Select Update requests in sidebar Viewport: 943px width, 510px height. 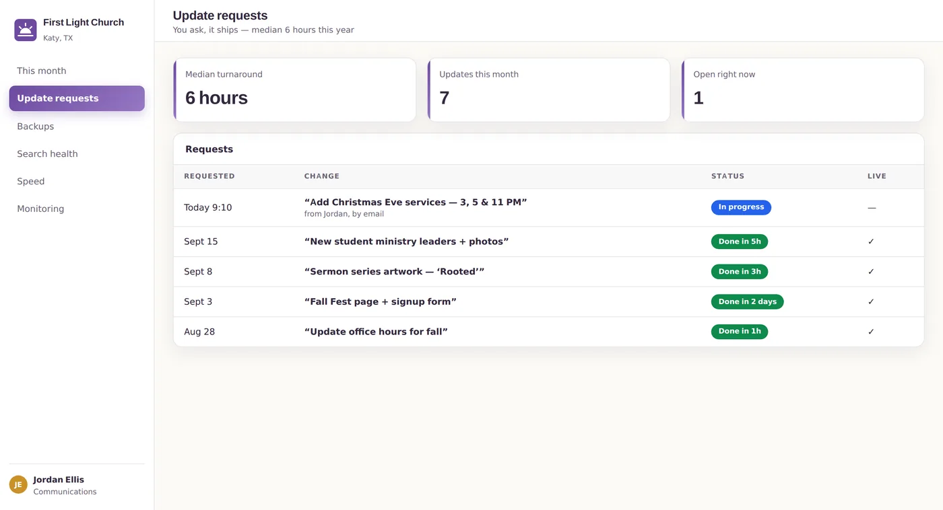pyautogui.click(x=77, y=98)
